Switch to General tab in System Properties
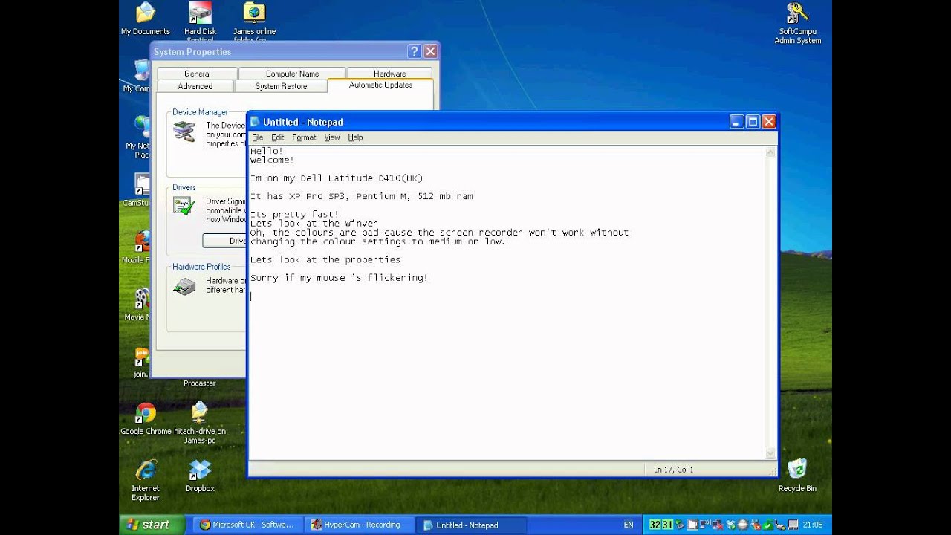The image size is (951, 535). pos(197,74)
